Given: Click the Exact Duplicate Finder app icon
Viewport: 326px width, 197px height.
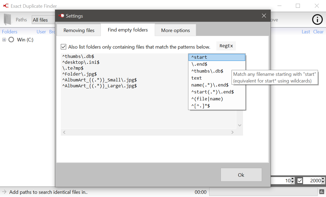Looking at the screenshot, I should pos(5,6).
